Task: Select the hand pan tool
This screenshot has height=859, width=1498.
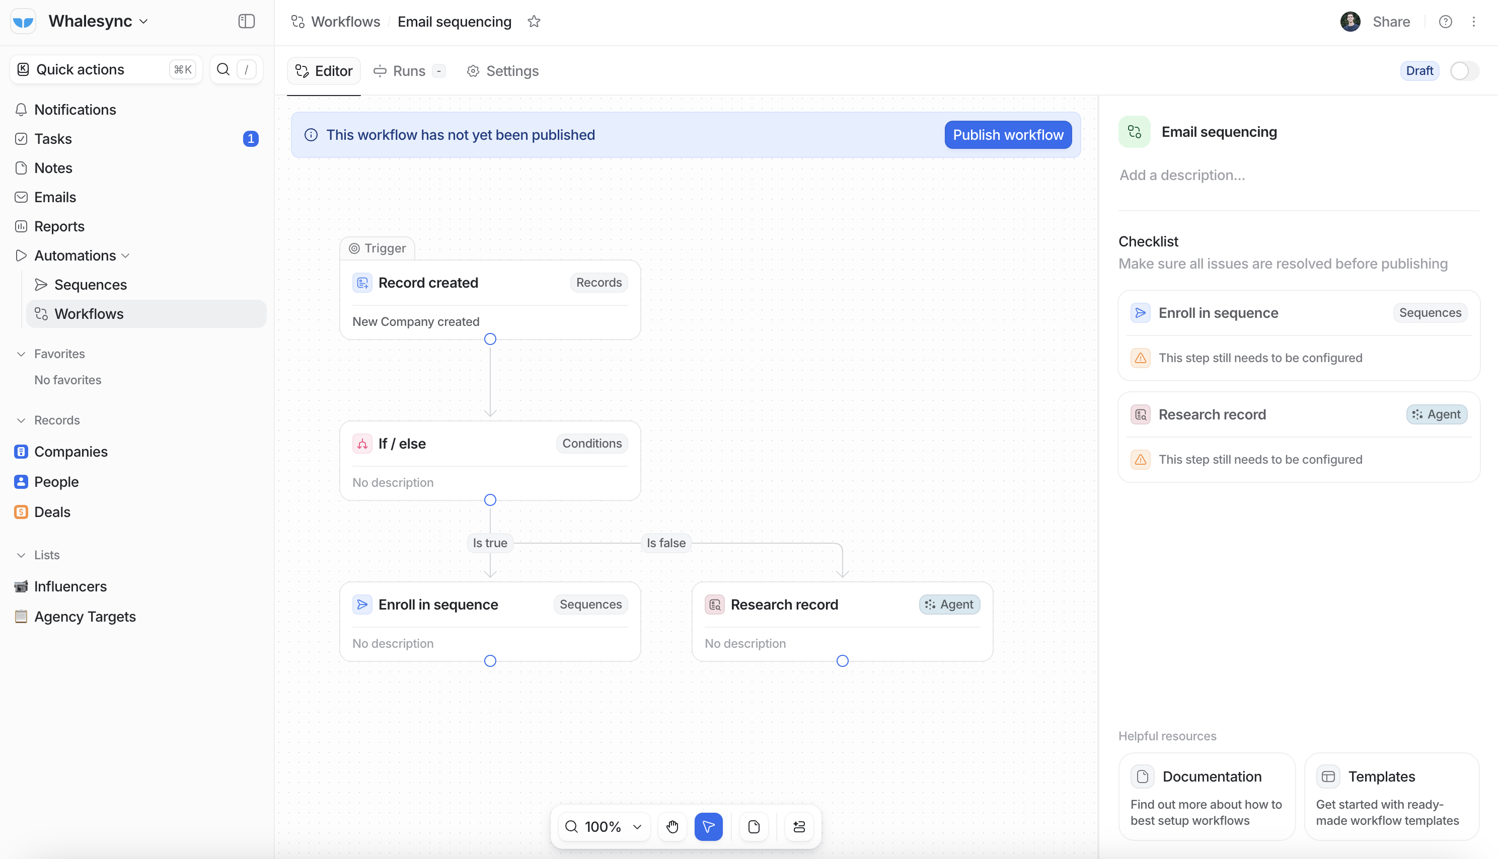Action: pos(672,826)
